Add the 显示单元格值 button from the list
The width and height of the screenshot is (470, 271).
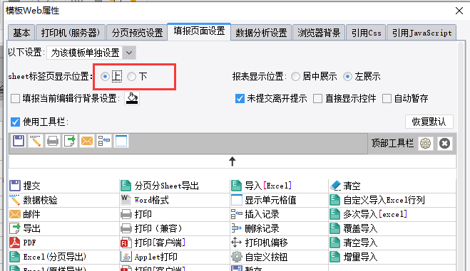coord(263,200)
